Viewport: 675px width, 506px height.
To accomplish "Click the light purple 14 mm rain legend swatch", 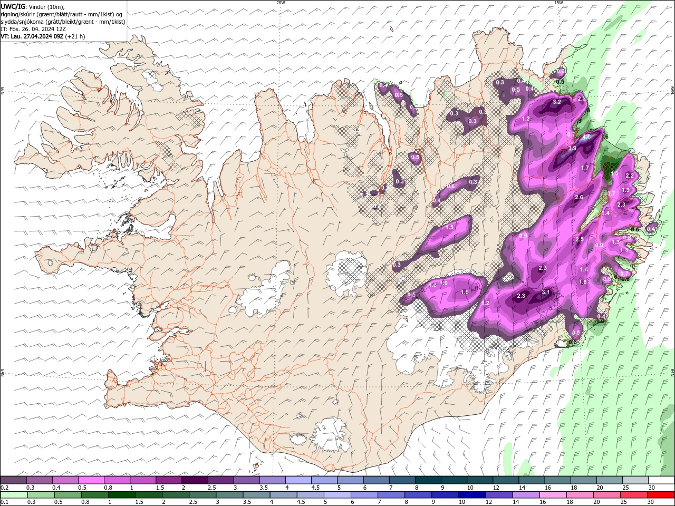I will 527,495.
